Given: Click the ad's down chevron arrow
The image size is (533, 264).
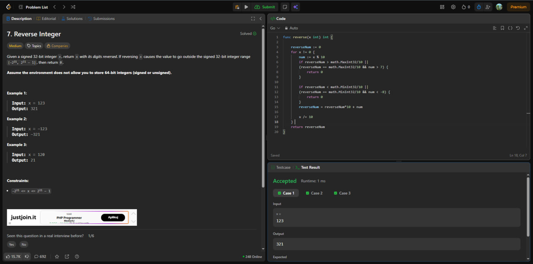Looking at the screenshot, I should pos(133,221).
